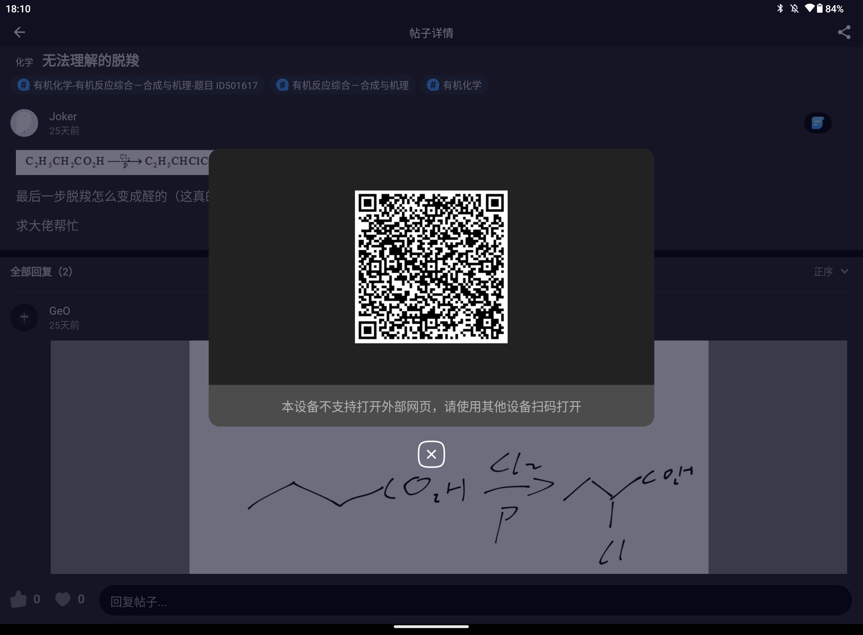Viewport: 863px width, 635px height.
Task: Change the 正序 sort order dropdown
Action: point(831,272)
